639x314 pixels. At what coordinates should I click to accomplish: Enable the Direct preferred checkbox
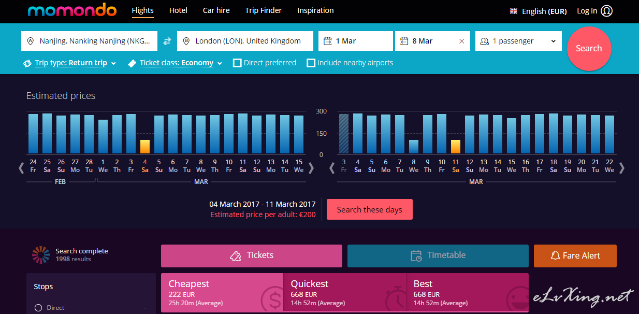pos(237,63)
